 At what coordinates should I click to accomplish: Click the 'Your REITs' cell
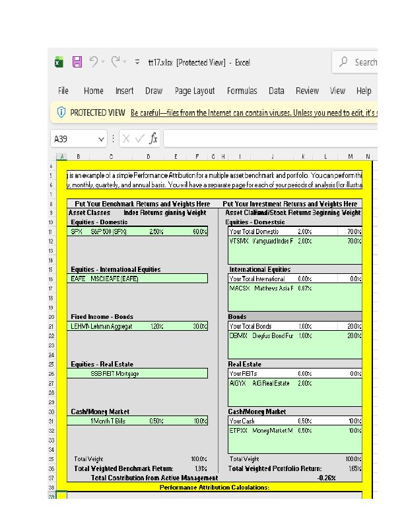244,374
